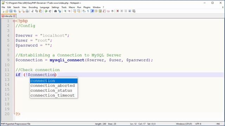The width and height of the screenshot is (225, 126).
Task: Open the Search menu
Action: [17, 7]
